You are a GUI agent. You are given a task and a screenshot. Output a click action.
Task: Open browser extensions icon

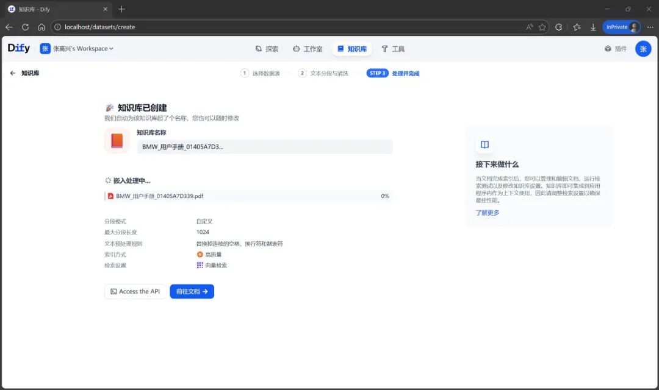[558, 27]
